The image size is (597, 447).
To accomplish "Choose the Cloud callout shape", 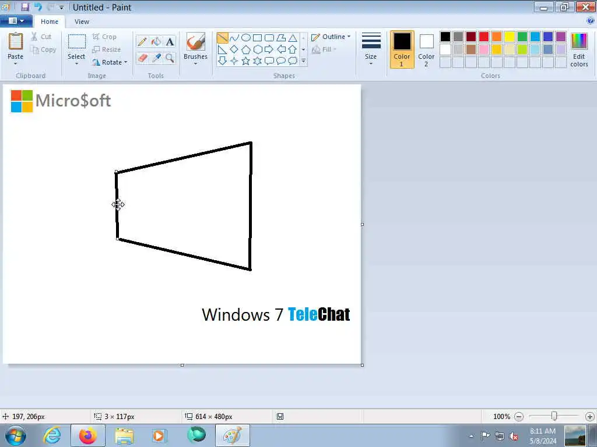I will [293, 61].
